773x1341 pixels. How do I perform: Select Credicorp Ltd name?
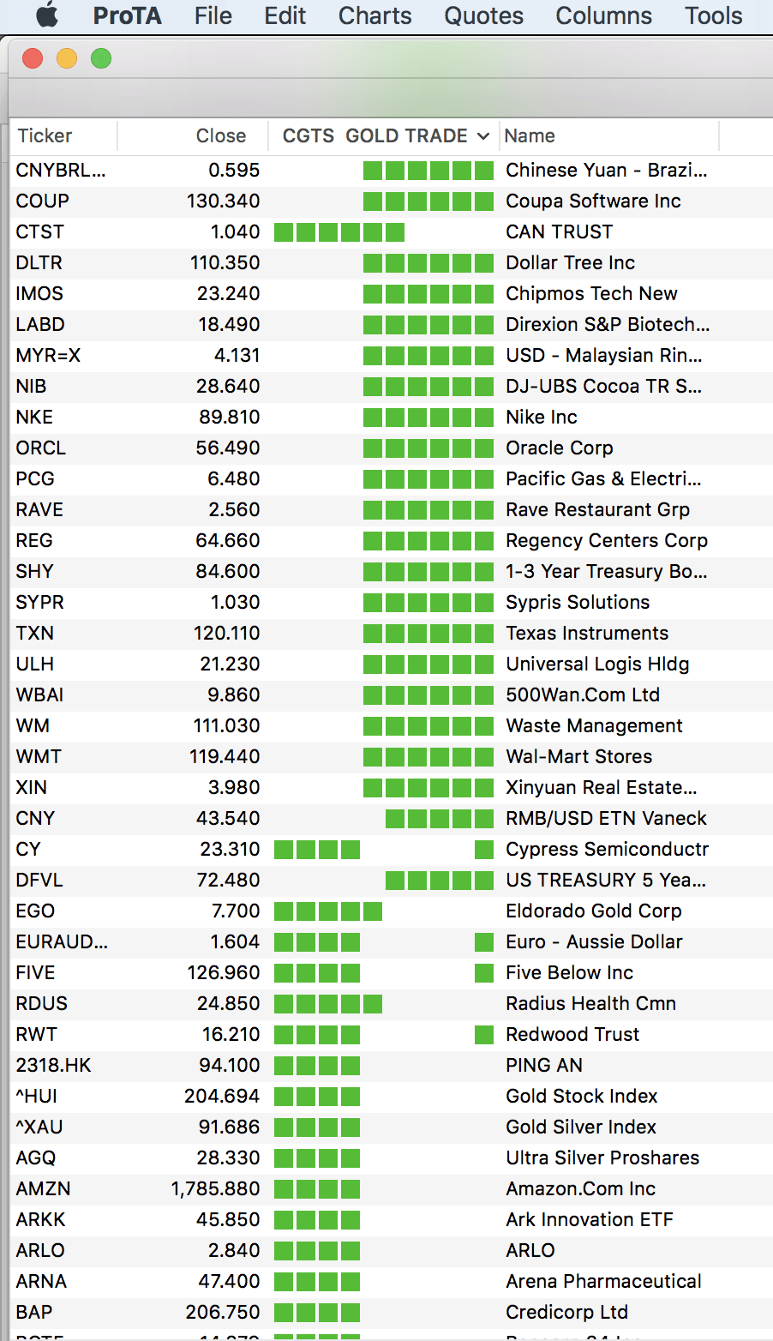566,1312
